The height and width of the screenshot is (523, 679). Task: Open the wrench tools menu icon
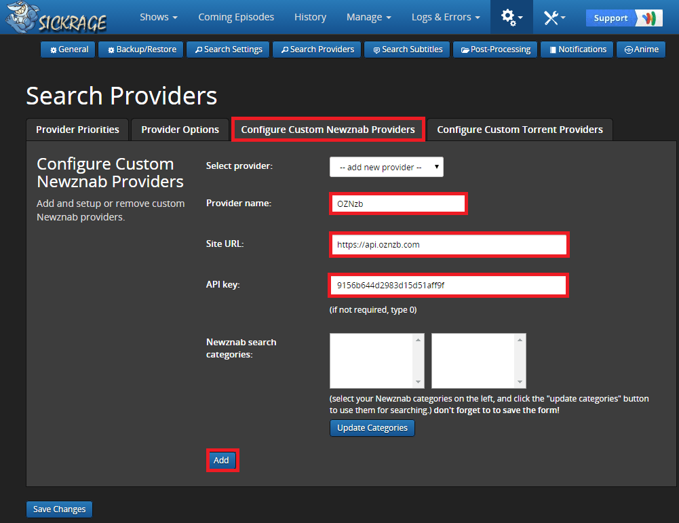554,17
